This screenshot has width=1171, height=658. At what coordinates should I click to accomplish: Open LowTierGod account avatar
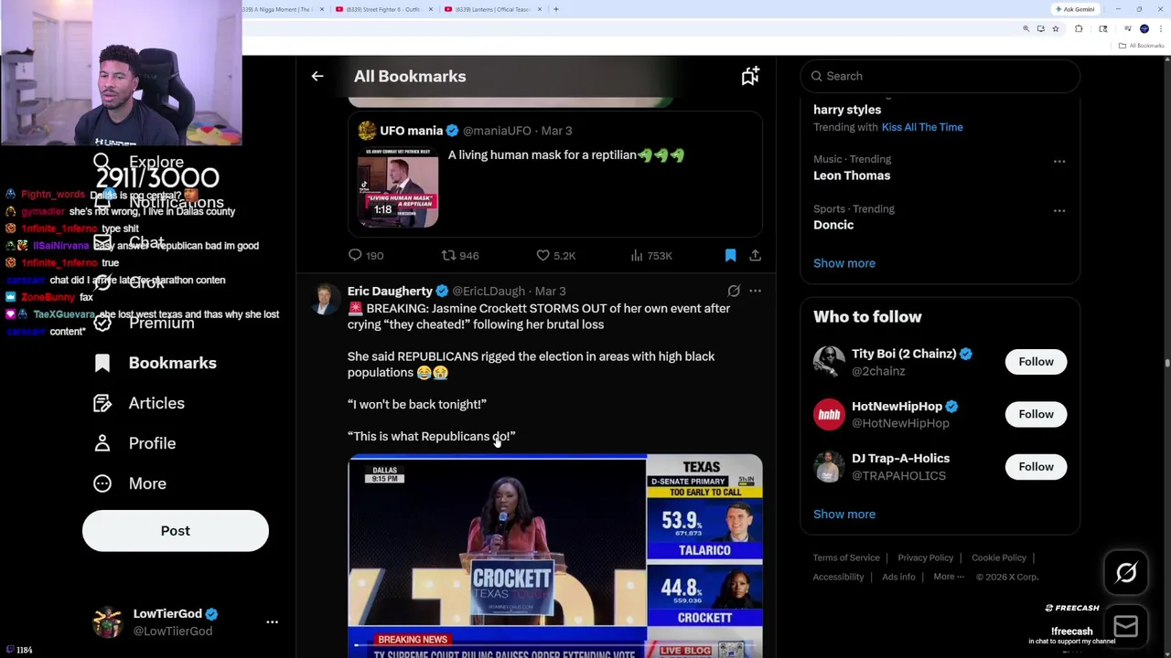point(108,621)
